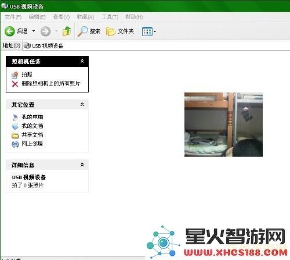Open the 文件(F) menu
Viewport: 290px width, 260px height.
(x=13, y=17)
